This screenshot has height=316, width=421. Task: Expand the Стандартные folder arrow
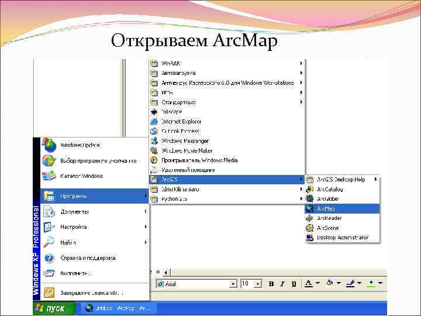click(301, 102)
